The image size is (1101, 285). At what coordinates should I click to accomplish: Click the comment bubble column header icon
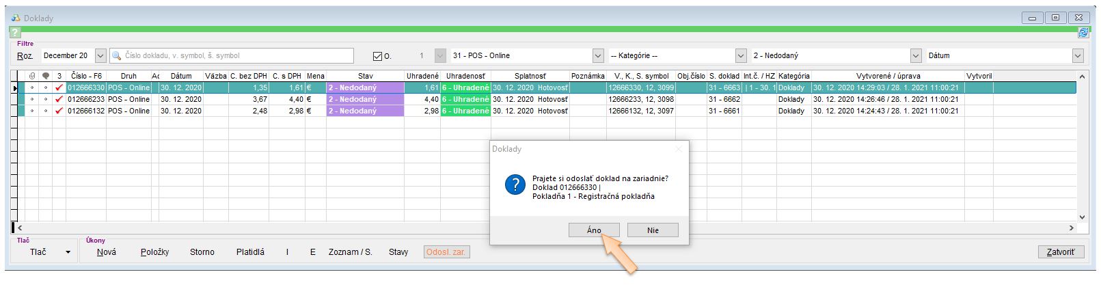click(x=46, y=76)
